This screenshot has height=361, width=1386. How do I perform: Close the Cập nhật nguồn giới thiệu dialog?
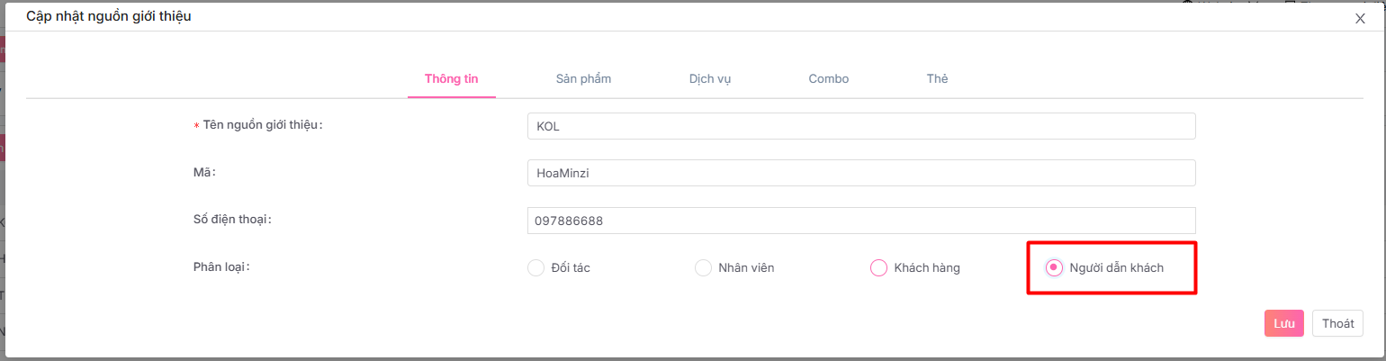point(1360,19)
